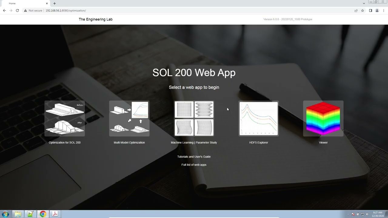Open the Windows Start menu
Viewport: 388px width, 218px height.
pos(5,214)
